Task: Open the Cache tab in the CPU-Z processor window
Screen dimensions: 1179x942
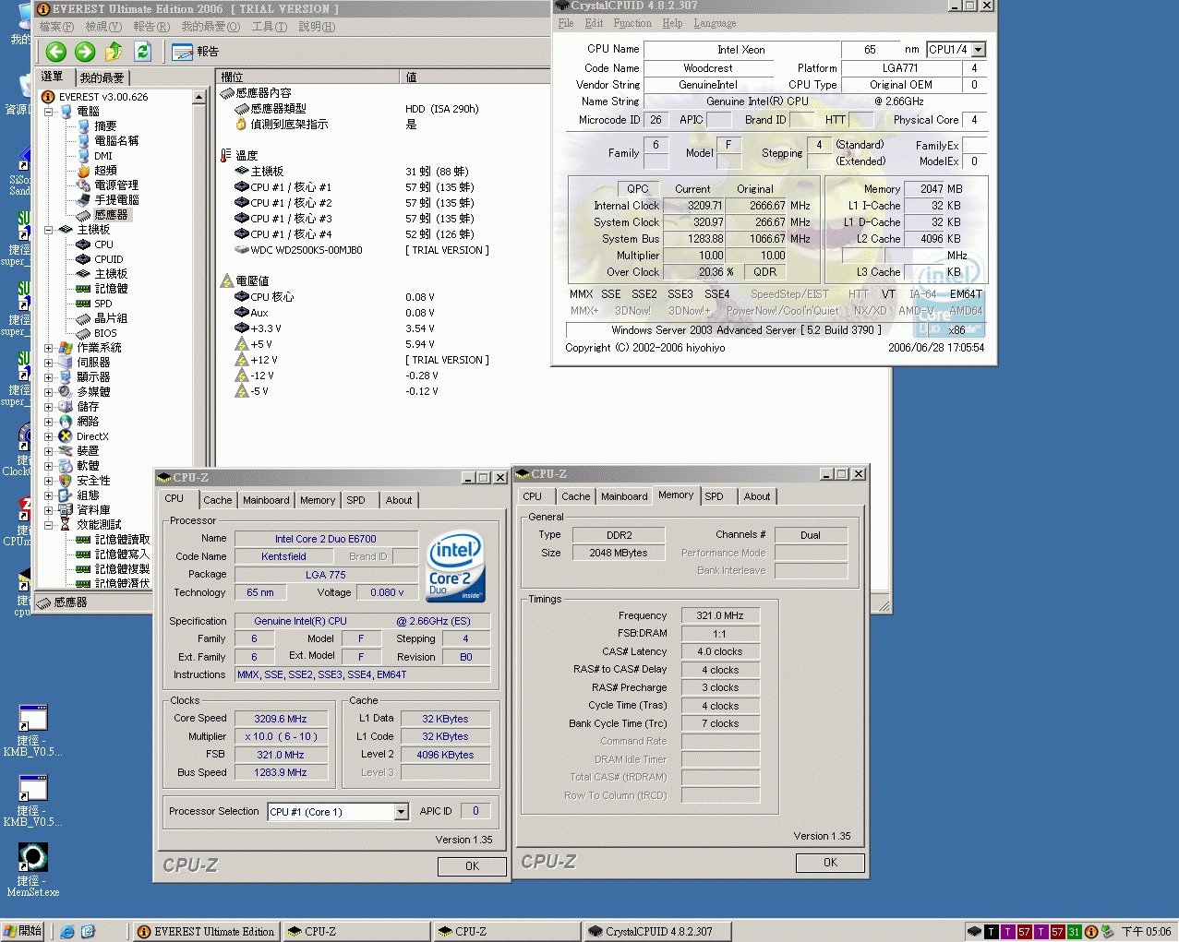Action: coord(218,500)
